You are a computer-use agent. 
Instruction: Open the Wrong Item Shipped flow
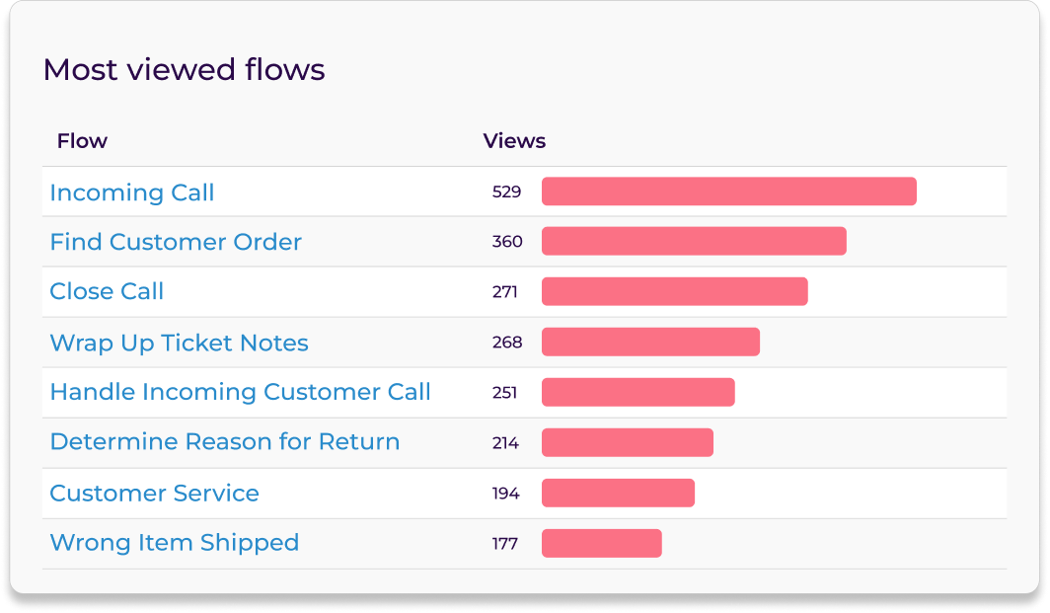(175, 542)
